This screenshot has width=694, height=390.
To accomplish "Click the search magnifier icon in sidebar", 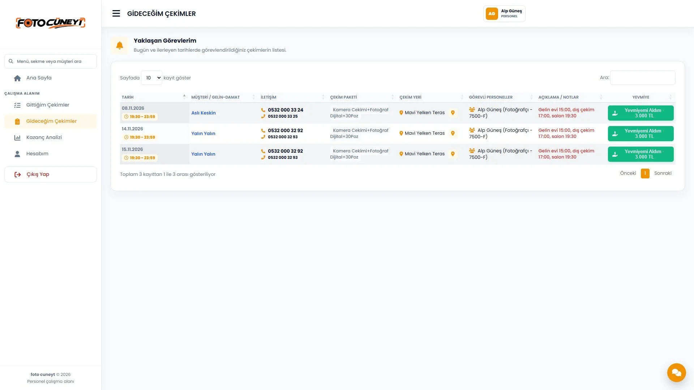I will pos(11,61).
